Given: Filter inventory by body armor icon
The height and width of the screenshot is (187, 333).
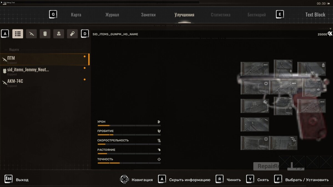Looking at the screenshot, I should (x=45, y=34).
